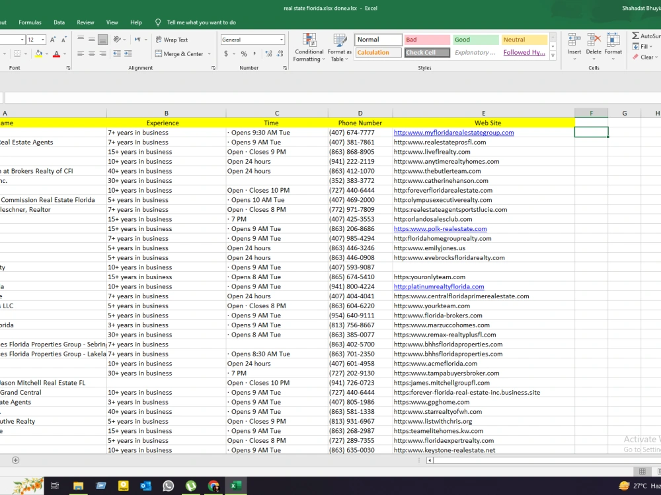The width and height of the screenshot is (661, 495).
Task: Switch to Normal view in status bar
Action: tap(642, 471)
